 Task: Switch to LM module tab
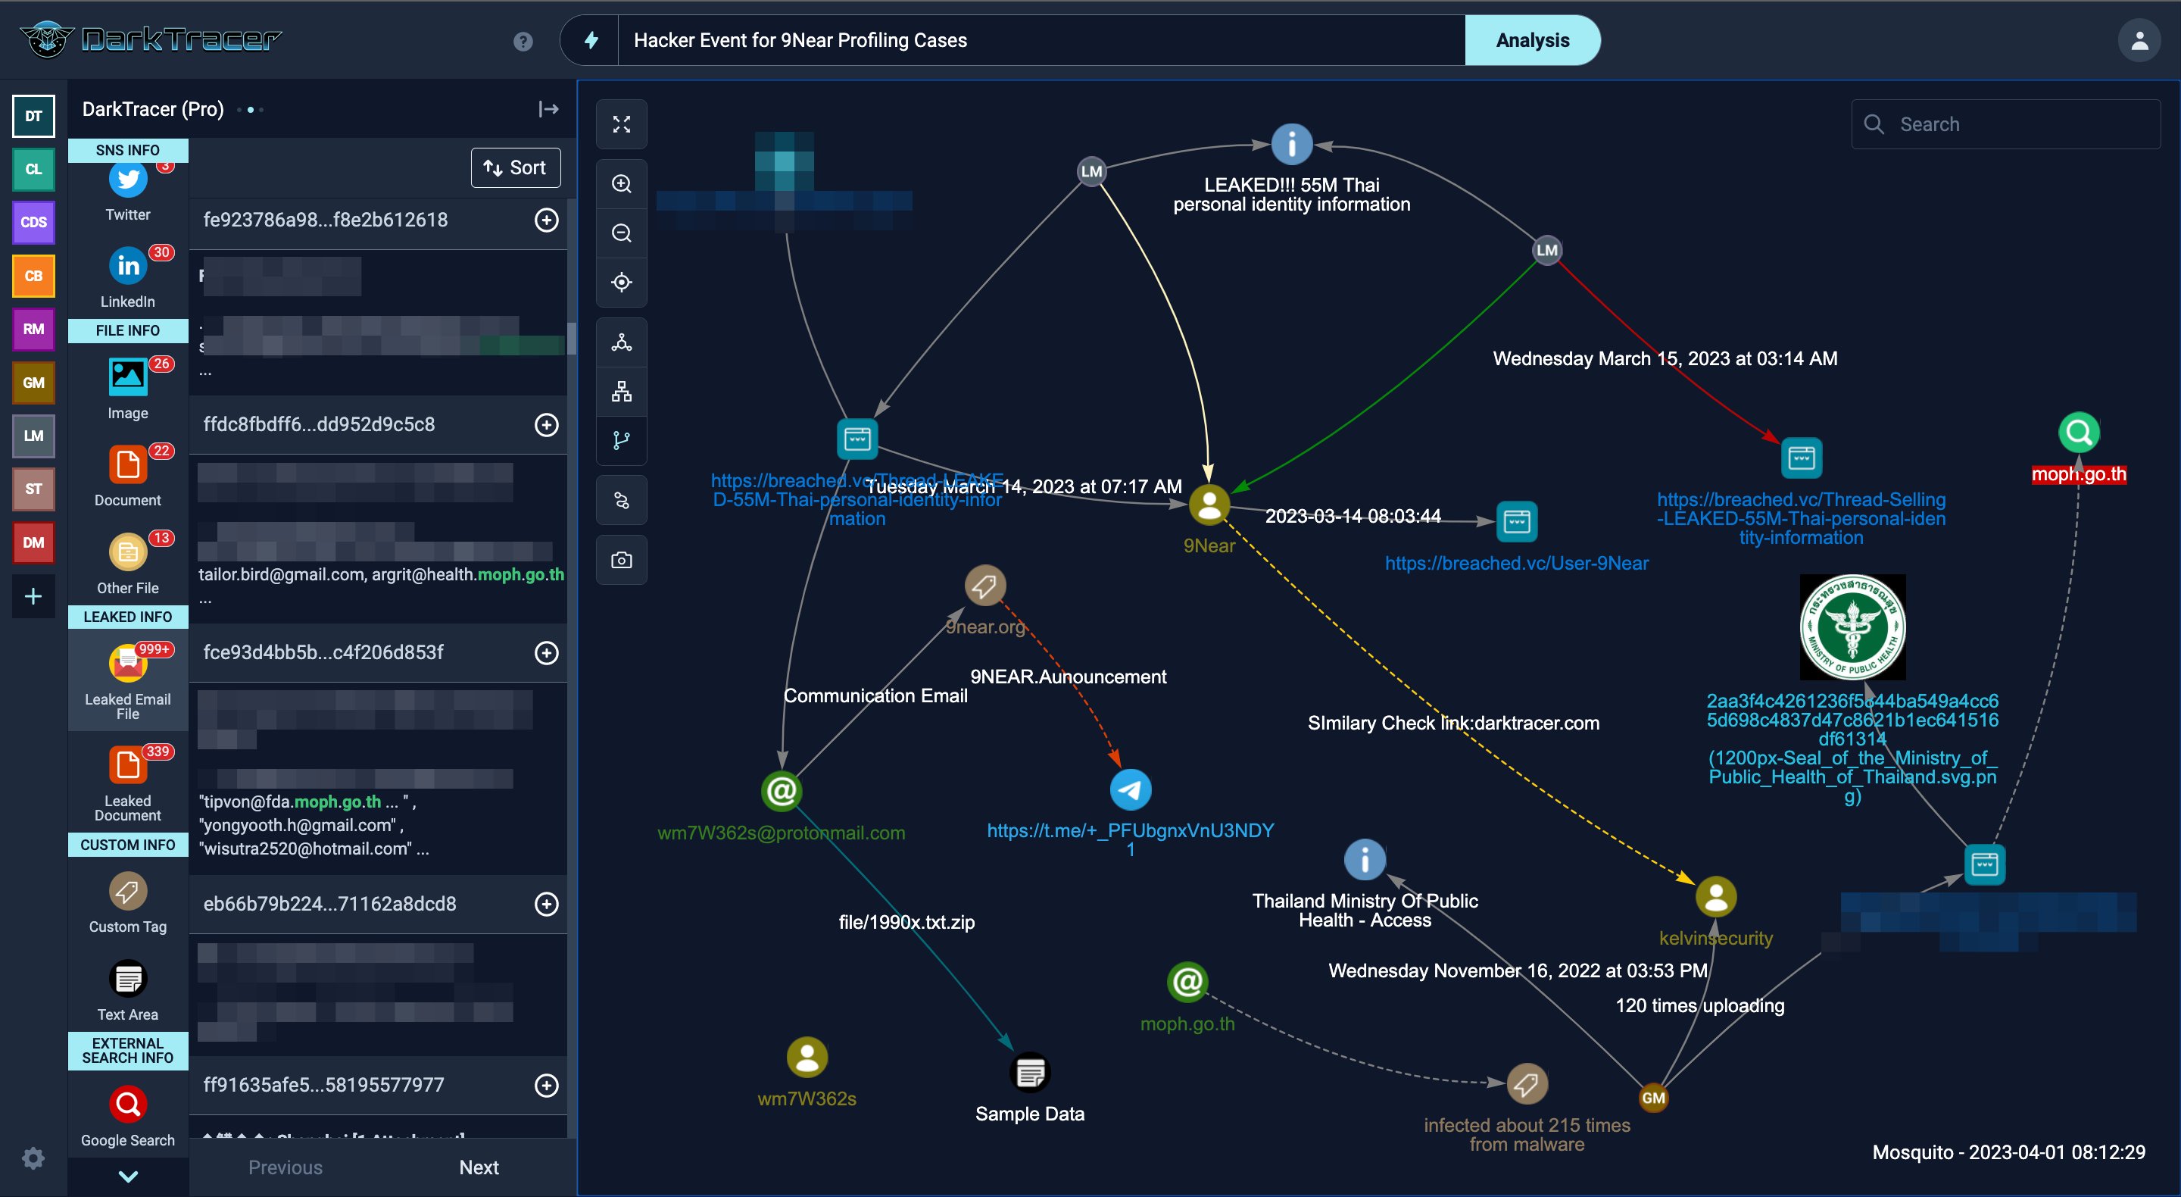coord(33,436)
